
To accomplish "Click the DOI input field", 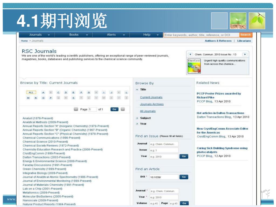I will coord(164,177).
